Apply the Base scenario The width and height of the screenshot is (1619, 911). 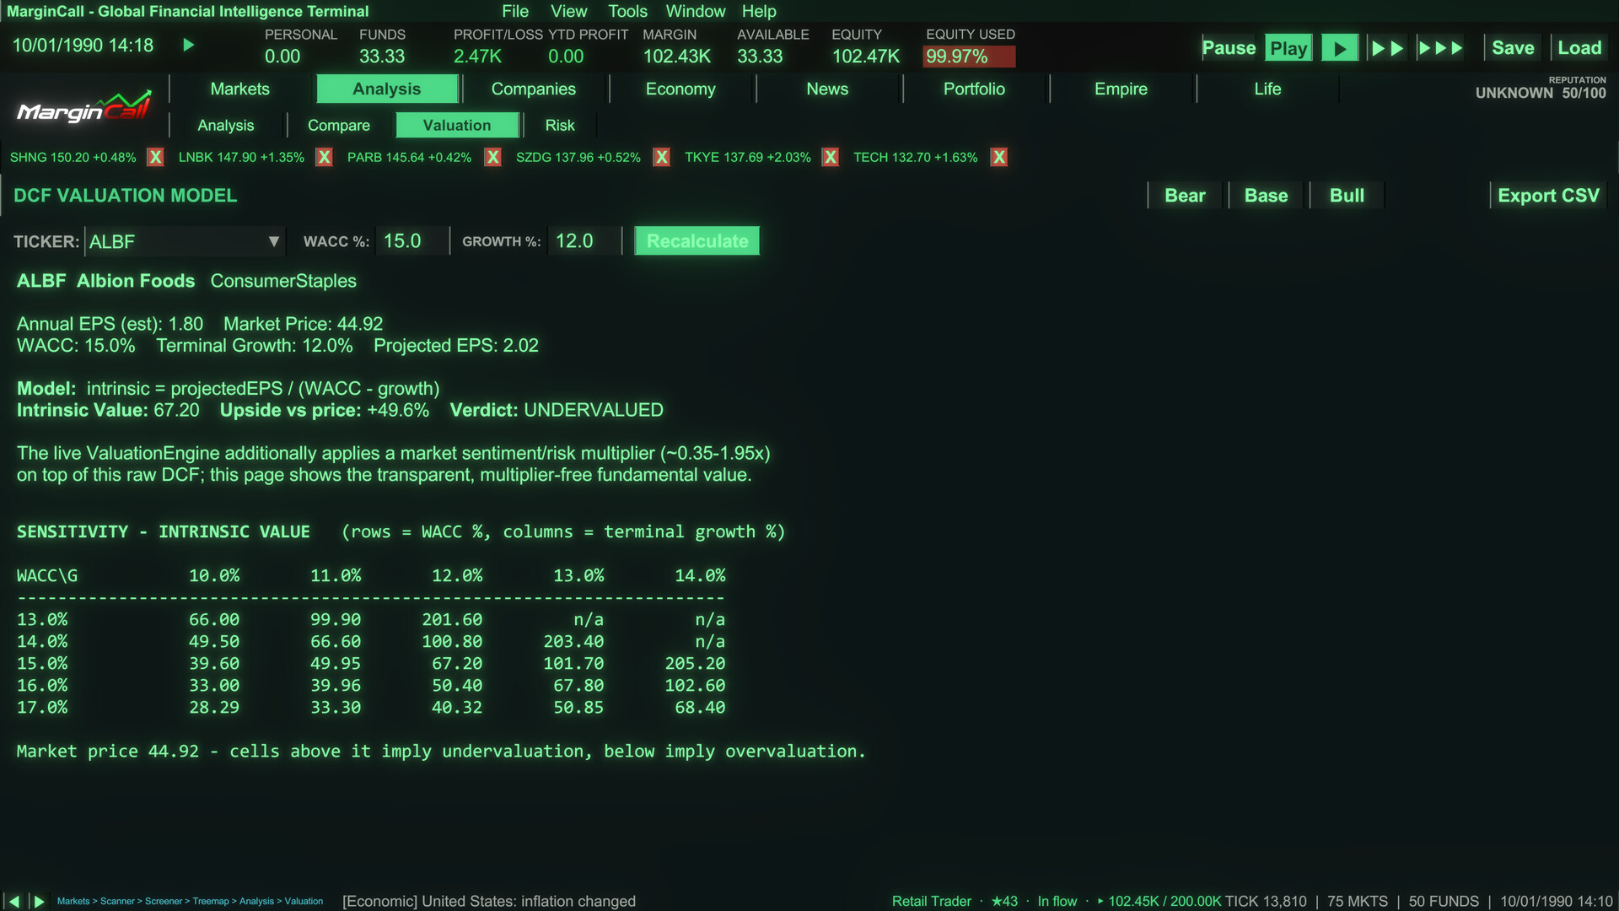click(1266, 196)
